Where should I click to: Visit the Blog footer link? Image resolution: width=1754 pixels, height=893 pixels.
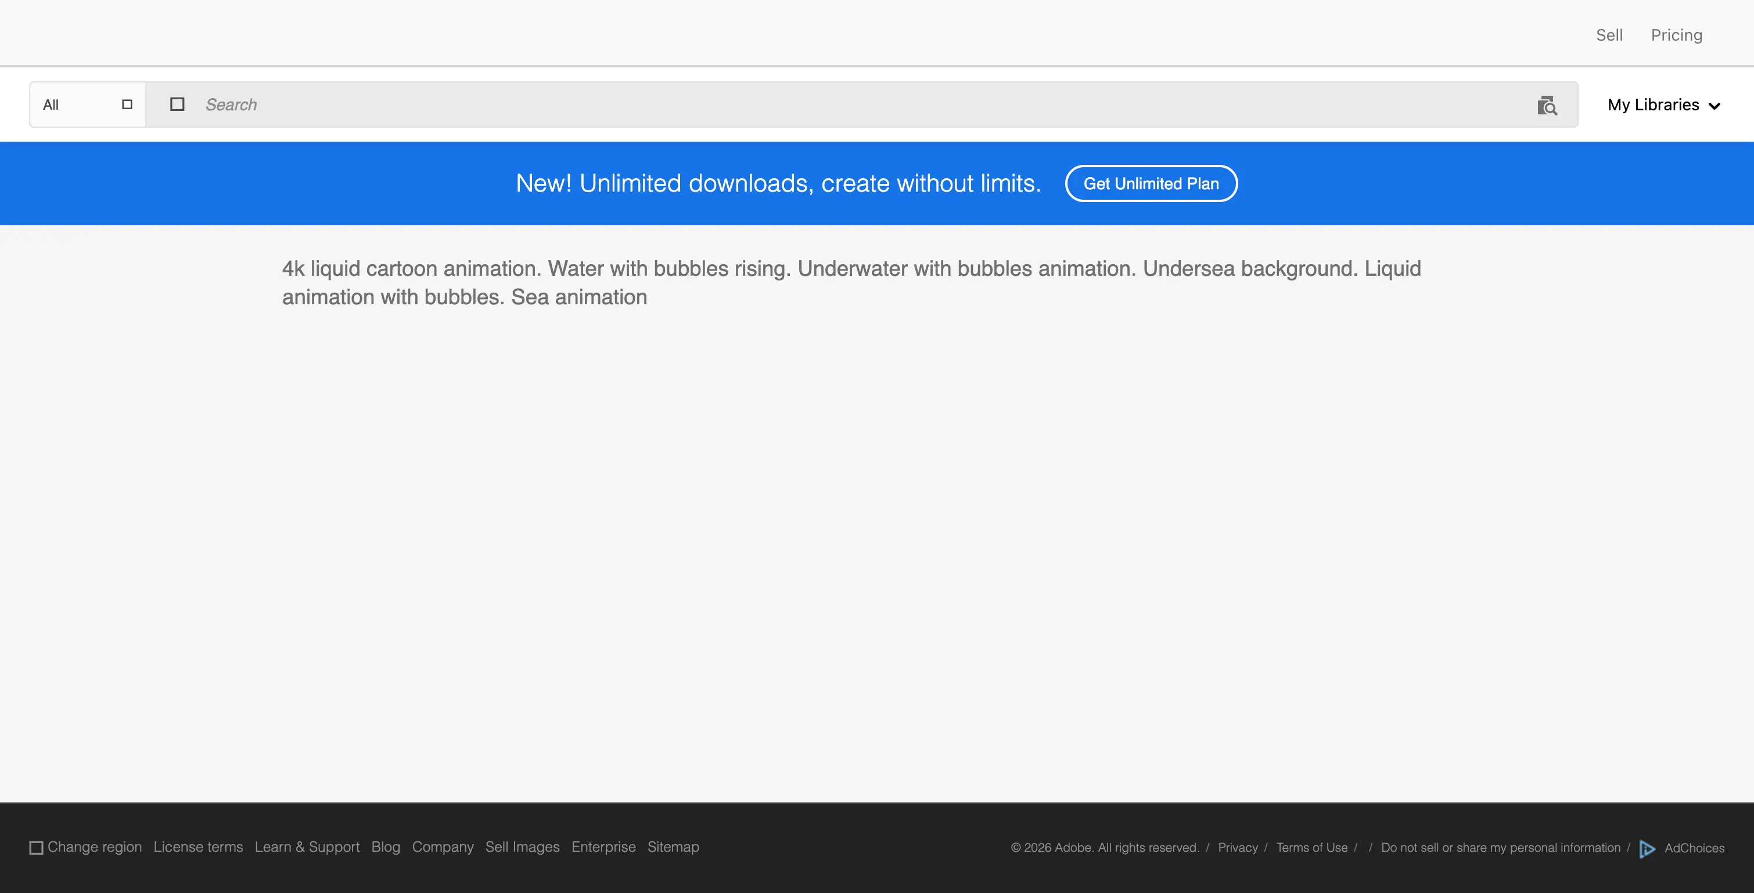tap(386, 847)
